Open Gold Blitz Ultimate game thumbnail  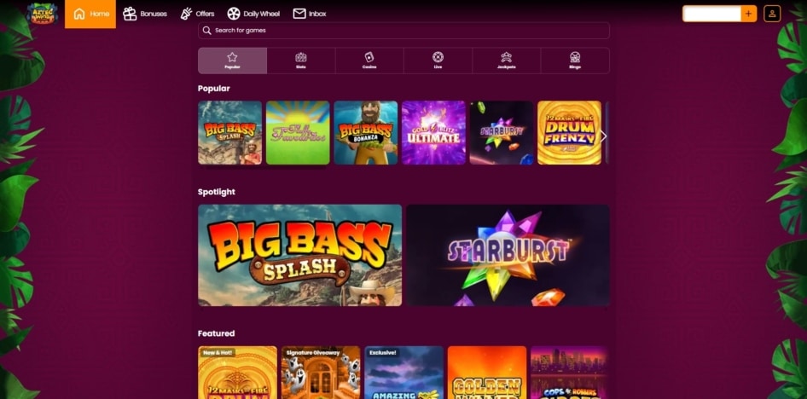434,133
